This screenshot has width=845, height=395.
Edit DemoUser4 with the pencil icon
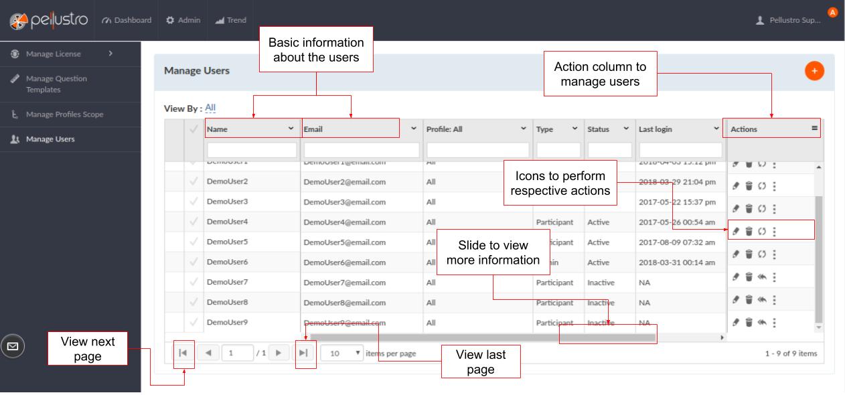click(x=736, y=232)
